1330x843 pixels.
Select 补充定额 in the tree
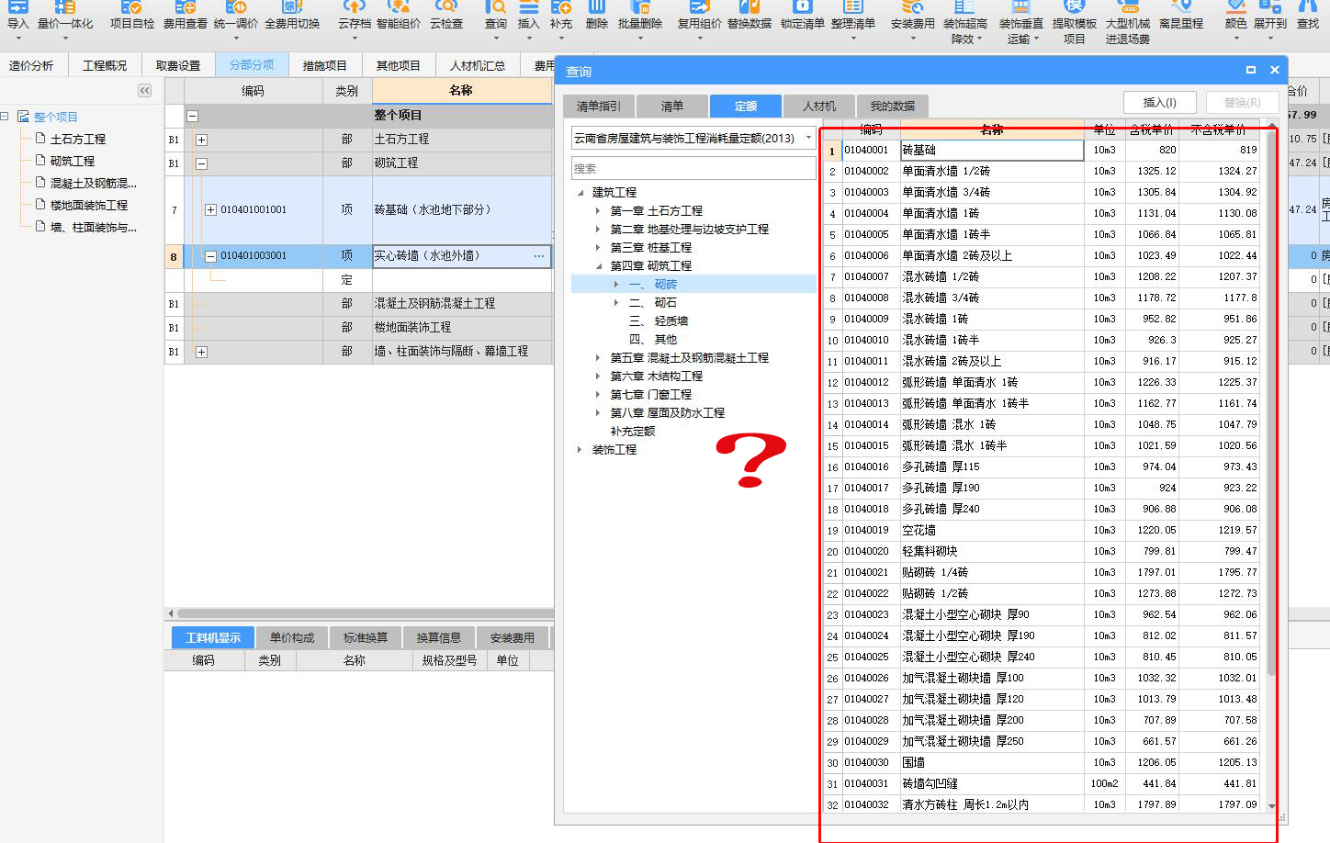click(x=633, y=432)
